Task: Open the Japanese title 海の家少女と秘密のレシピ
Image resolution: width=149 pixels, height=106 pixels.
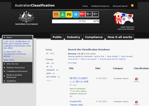Action: click(x=79, y=82)
